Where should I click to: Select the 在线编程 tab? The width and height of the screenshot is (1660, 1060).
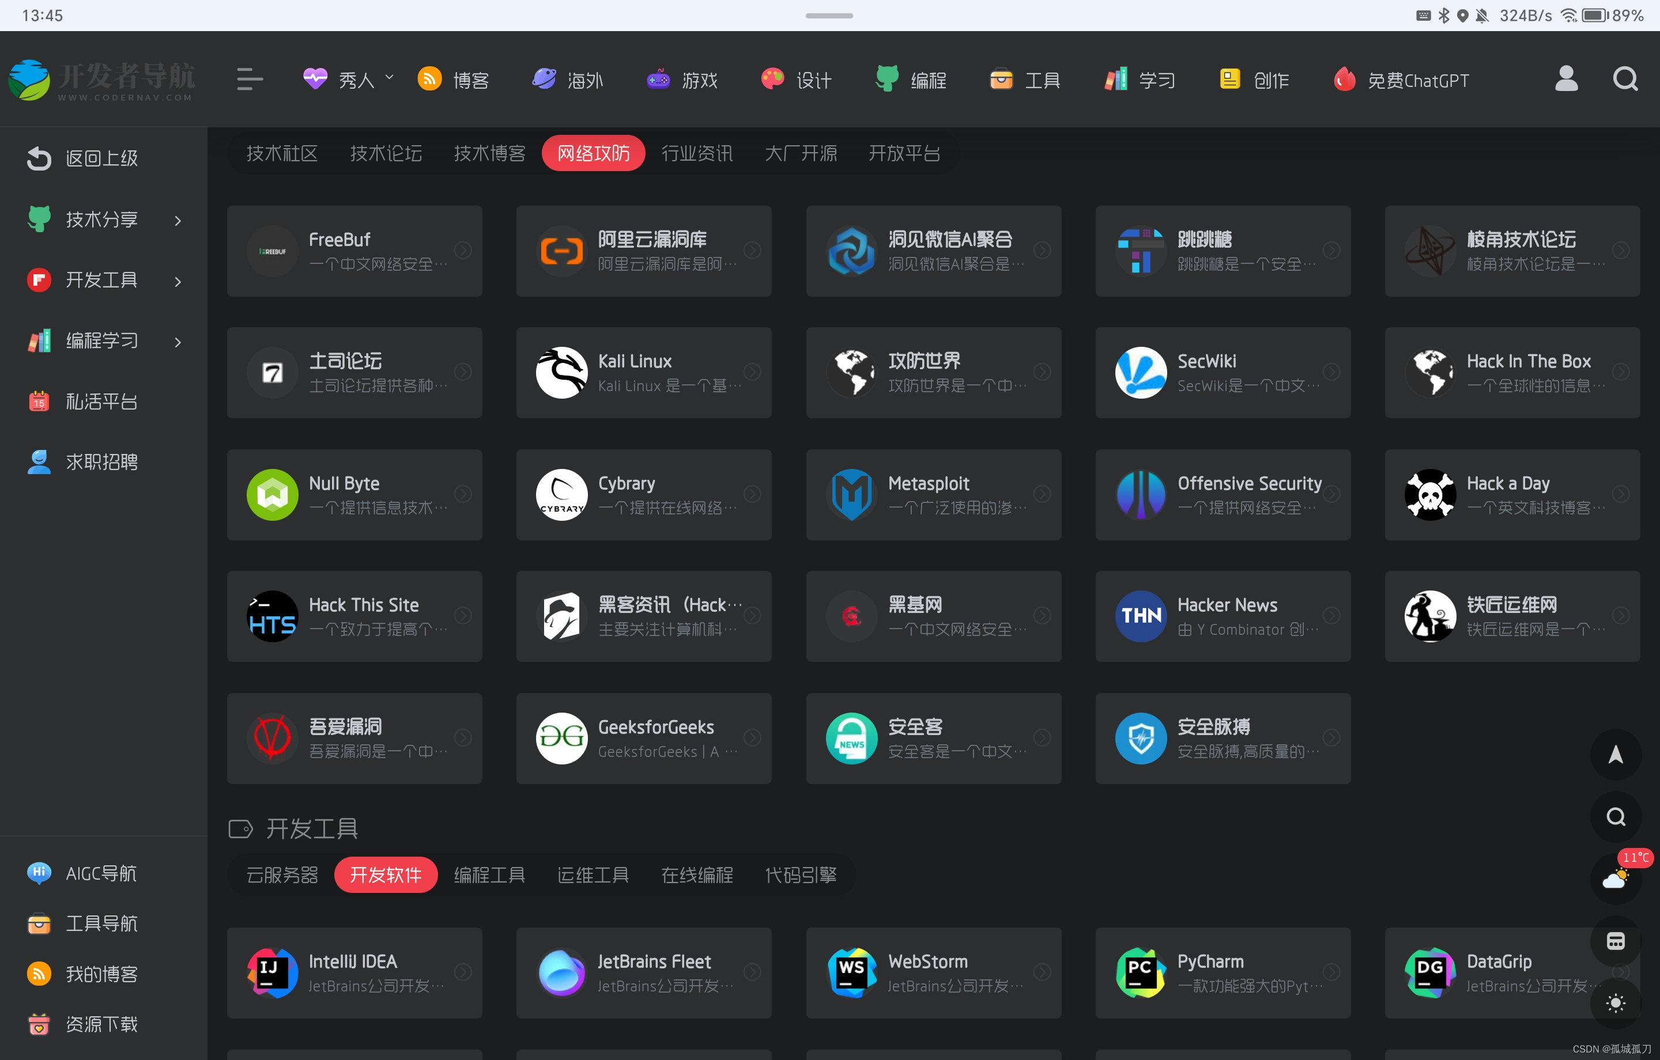697,874
